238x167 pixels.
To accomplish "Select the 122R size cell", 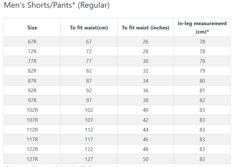I will (32, 149).
